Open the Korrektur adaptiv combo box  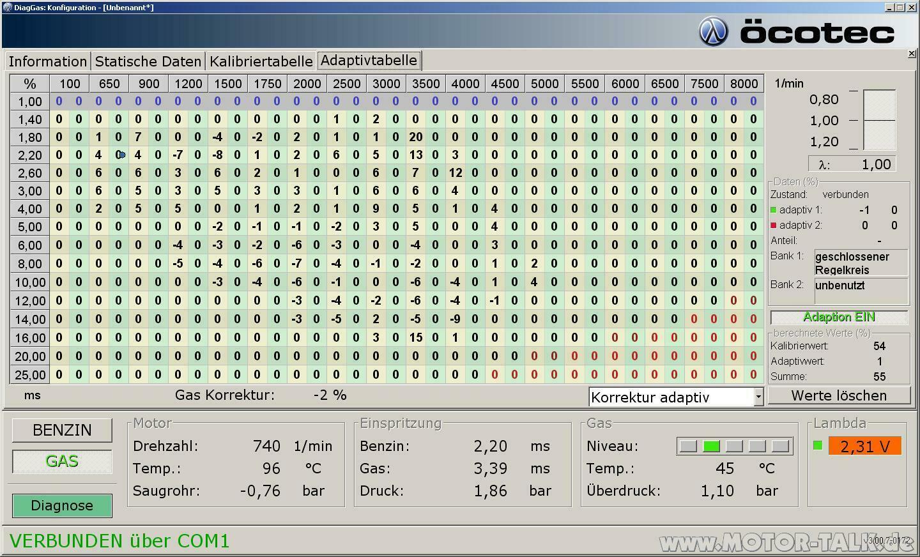676,397
